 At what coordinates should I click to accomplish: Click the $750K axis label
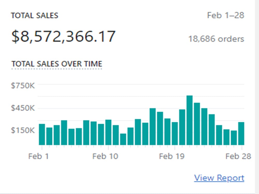(23, 86)
